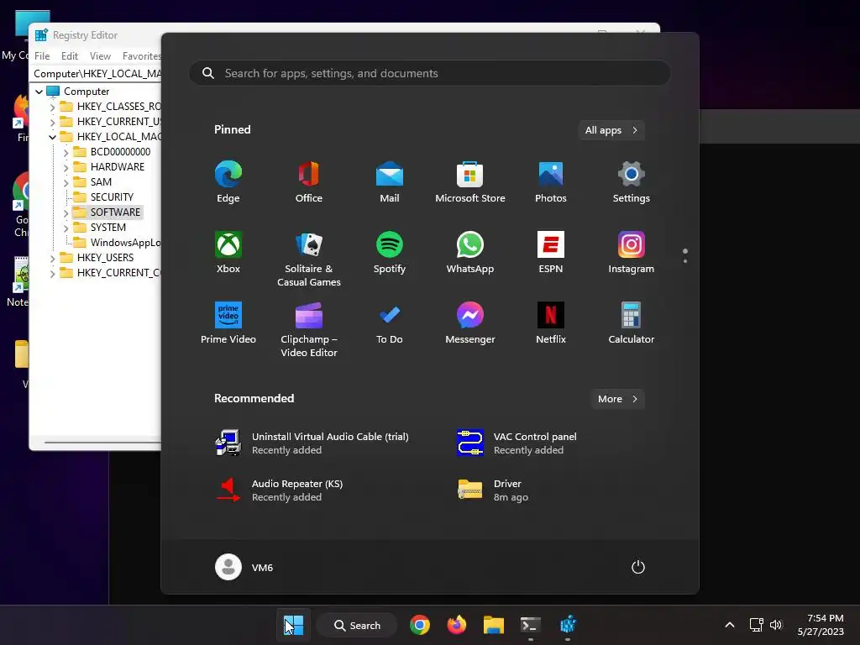Open VAC Control panel recommendation
Screen dimensions: 860x645
pyautogui.click(x=517, y=443)
